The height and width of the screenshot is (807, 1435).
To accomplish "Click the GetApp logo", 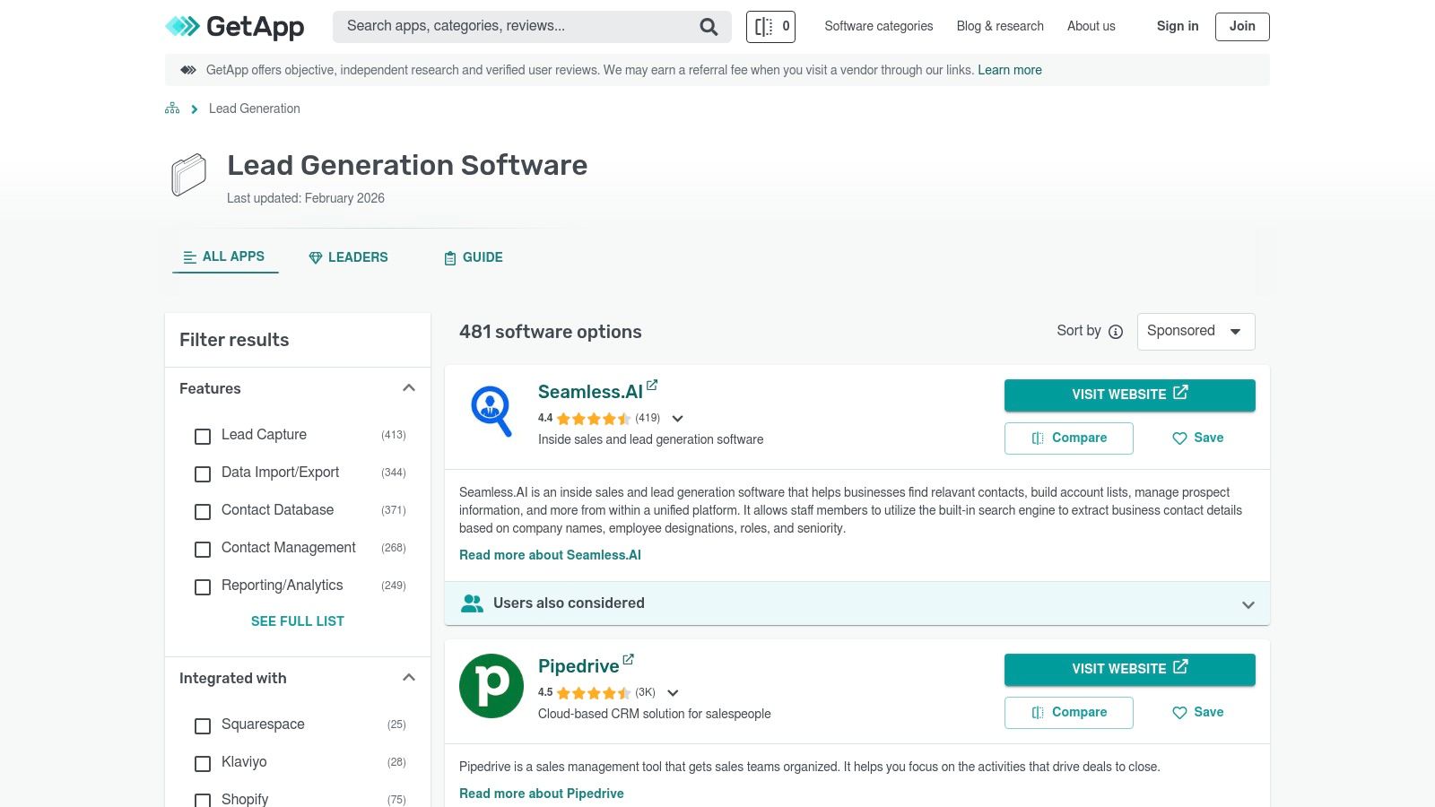I will pyautogui.click(x=234, y=26).
